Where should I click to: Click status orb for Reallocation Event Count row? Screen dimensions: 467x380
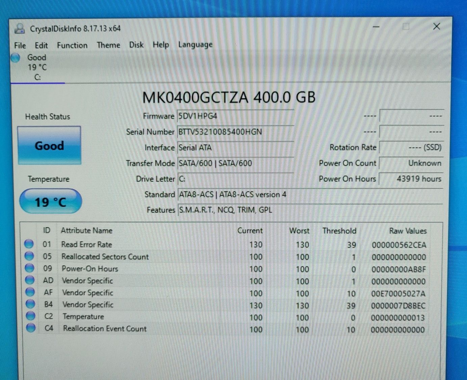coord(31,328)
